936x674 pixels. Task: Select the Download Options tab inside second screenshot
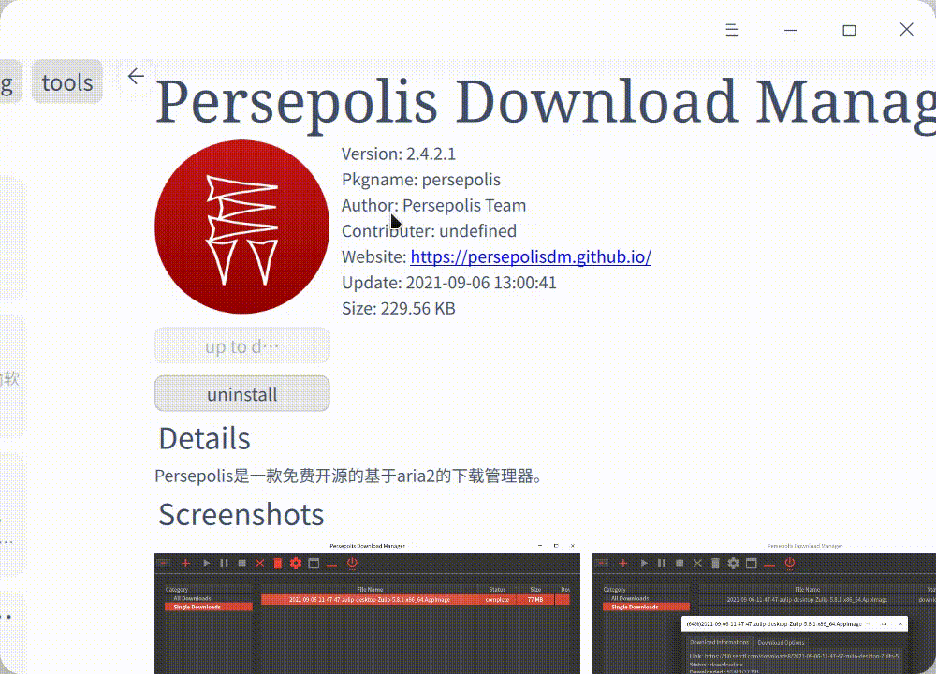point(780,643)
